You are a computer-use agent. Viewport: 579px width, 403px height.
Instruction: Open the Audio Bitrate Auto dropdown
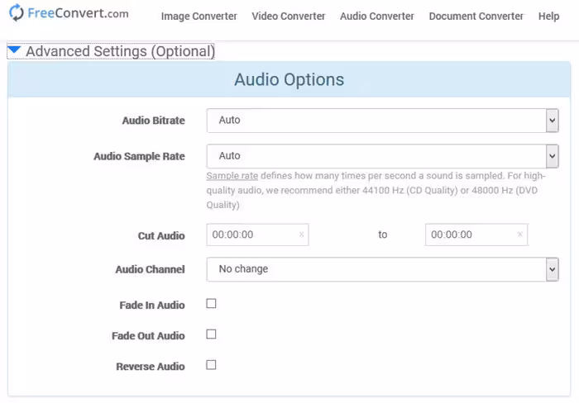click(376, 121)
